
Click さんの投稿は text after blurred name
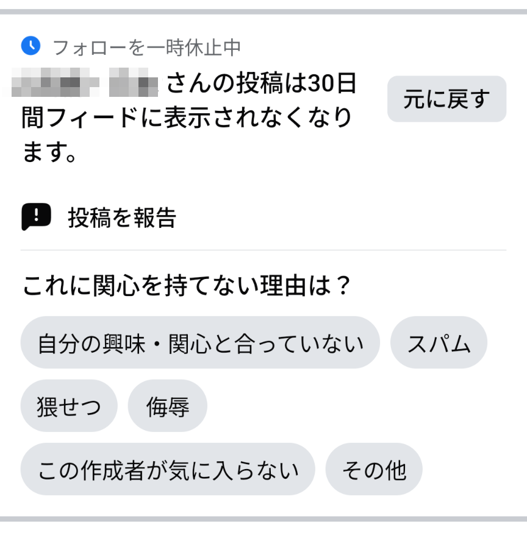(x=234, y=84)
